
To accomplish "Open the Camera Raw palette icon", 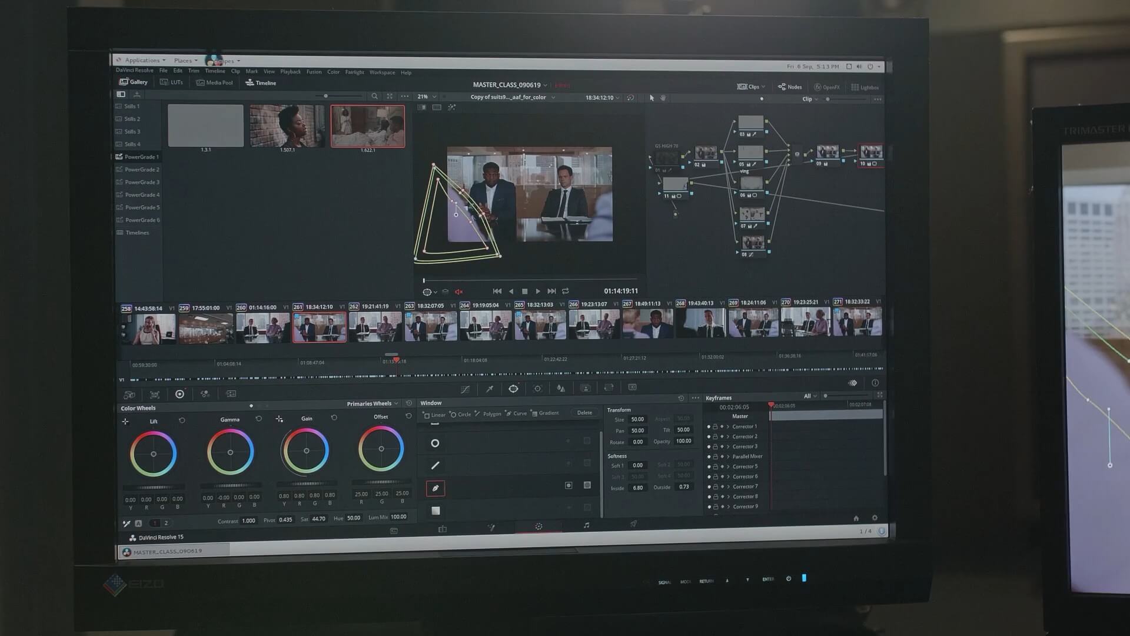I will (129, 395).
